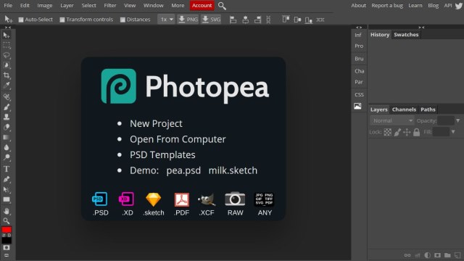This screenshot has width=464, height=261.
Task: Click PSD Templates link
Action: point(162,155)
